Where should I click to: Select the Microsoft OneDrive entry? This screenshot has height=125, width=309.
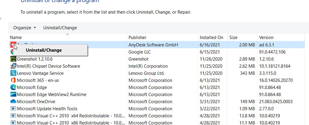click(36, 101)
